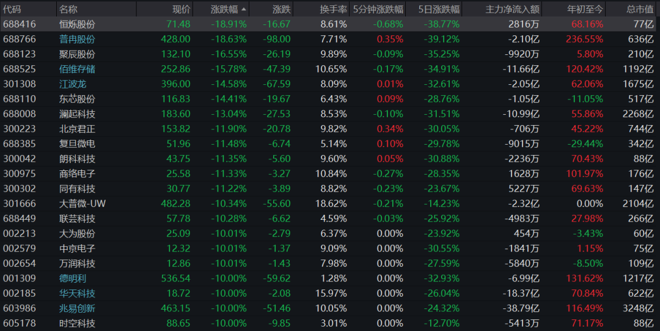Click the -39.12% five-day change cell
The height and width of the screenshot is (331, 660).
coord(442,39)
